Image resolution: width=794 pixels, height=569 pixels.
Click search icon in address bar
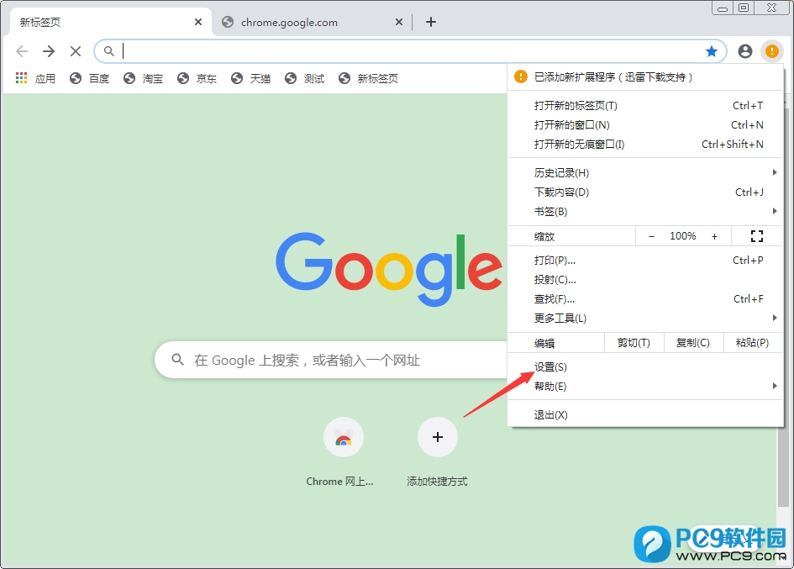tap(109, 50)
